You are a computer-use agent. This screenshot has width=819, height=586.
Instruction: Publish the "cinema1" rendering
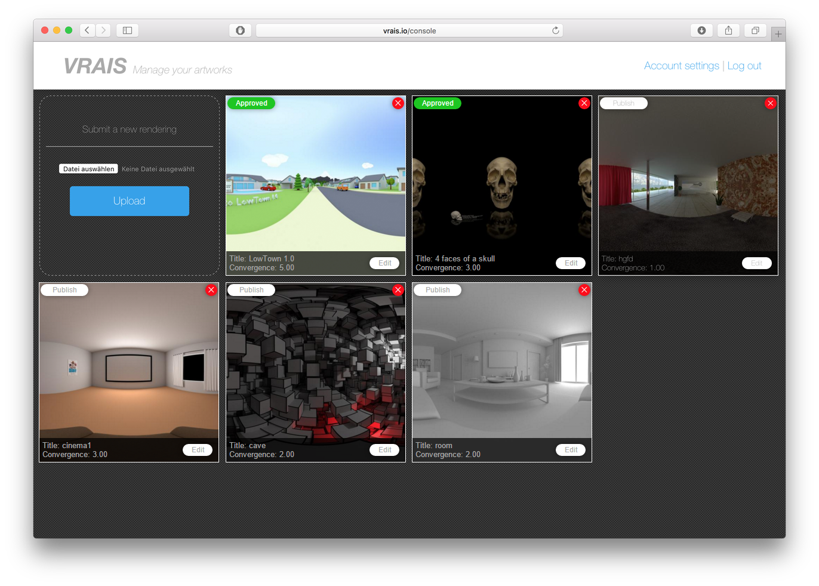64,289
